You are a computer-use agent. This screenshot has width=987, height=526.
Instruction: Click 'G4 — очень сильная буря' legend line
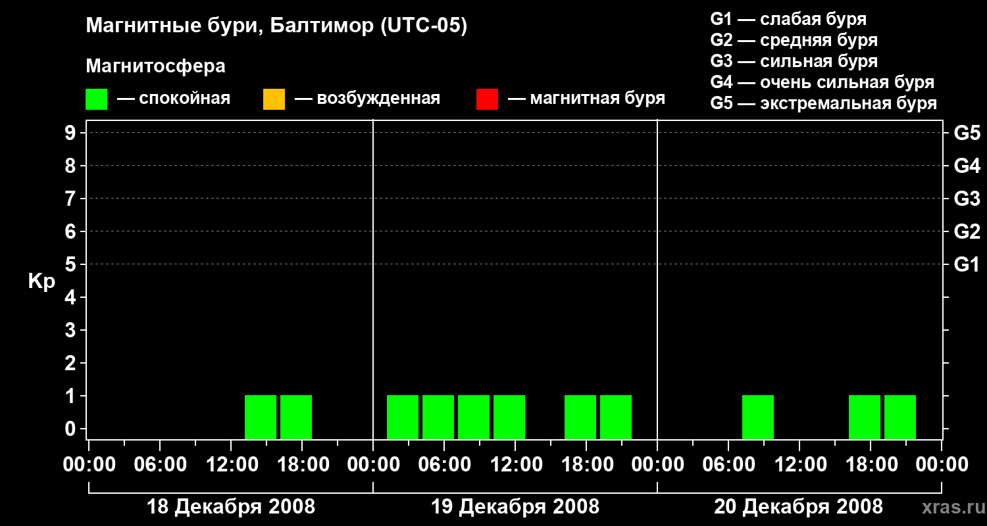[822, 82]
